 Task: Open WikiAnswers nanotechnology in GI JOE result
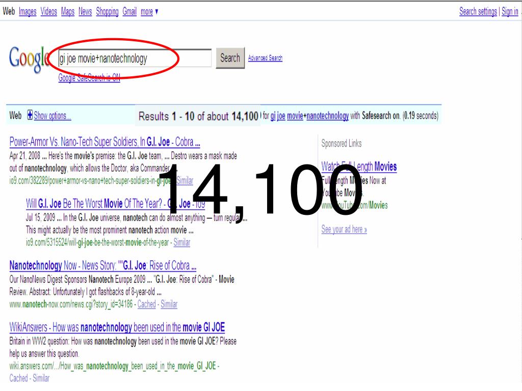coord(117,327)
